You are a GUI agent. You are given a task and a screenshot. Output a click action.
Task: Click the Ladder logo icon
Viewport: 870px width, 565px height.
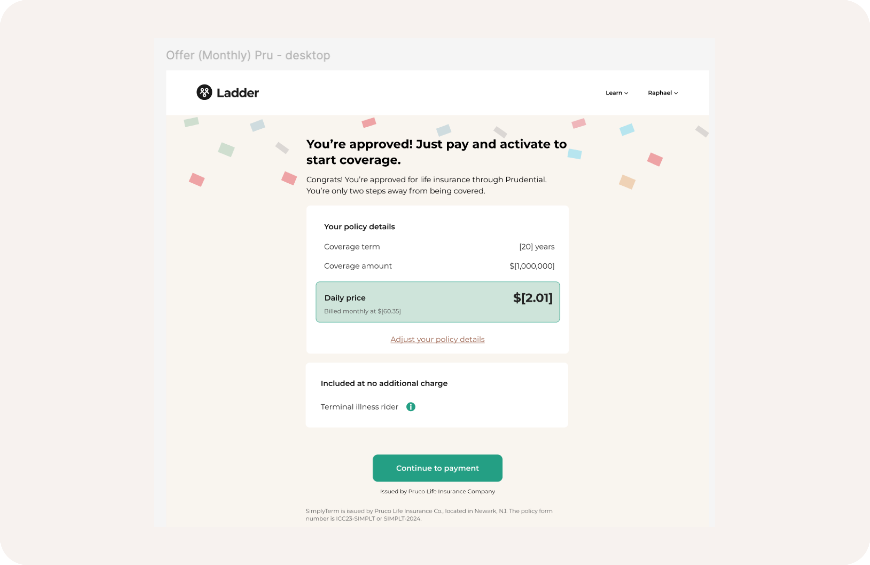click(x=204, y=92)
